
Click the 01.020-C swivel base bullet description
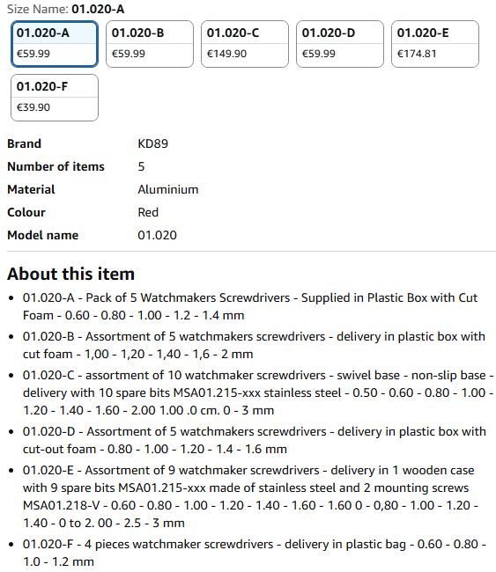pos(258,392)
